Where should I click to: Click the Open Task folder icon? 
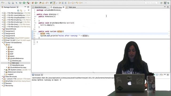43,3
